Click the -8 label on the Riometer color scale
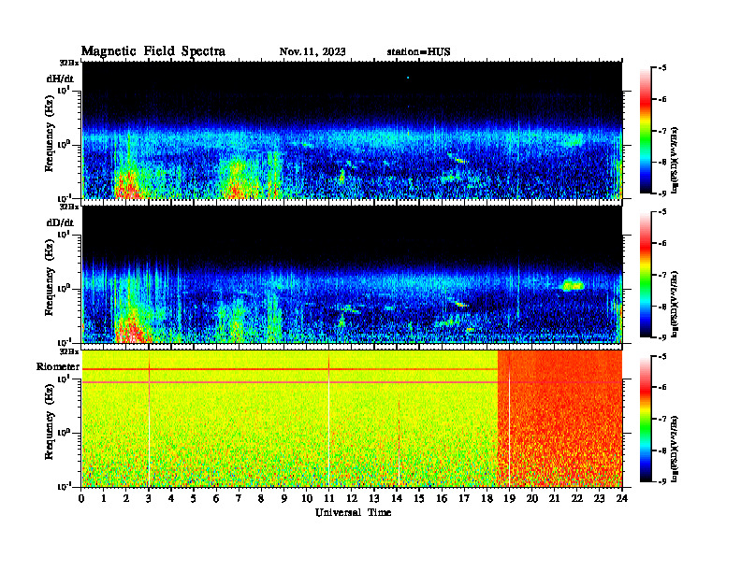 (x=662, y=450)
